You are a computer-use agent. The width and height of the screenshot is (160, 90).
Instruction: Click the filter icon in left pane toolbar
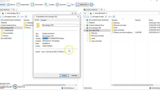pos(18,17)
